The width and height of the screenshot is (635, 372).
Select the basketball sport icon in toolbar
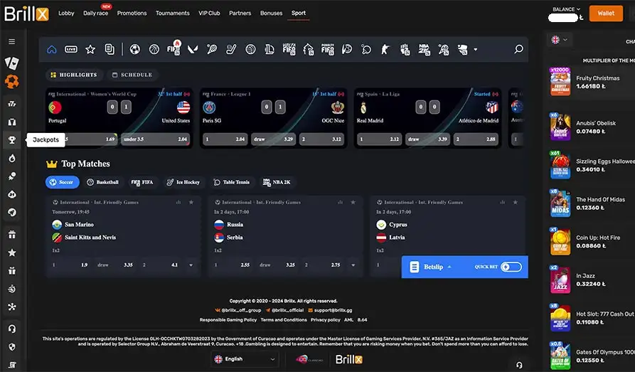coord(154,50)
